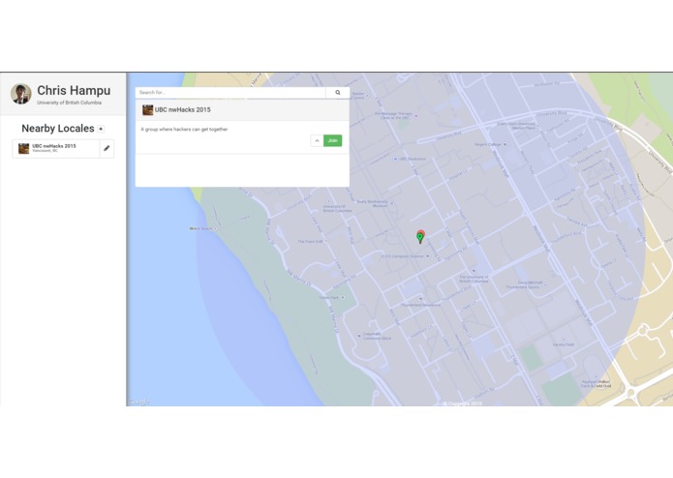
Task: Click the green map location pin
Action: pos(419,237)
